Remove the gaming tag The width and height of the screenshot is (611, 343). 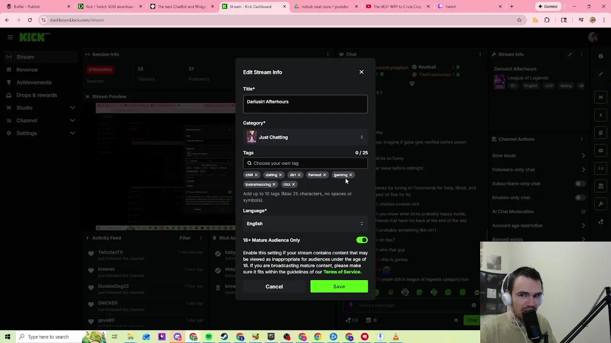pos(350,175)
